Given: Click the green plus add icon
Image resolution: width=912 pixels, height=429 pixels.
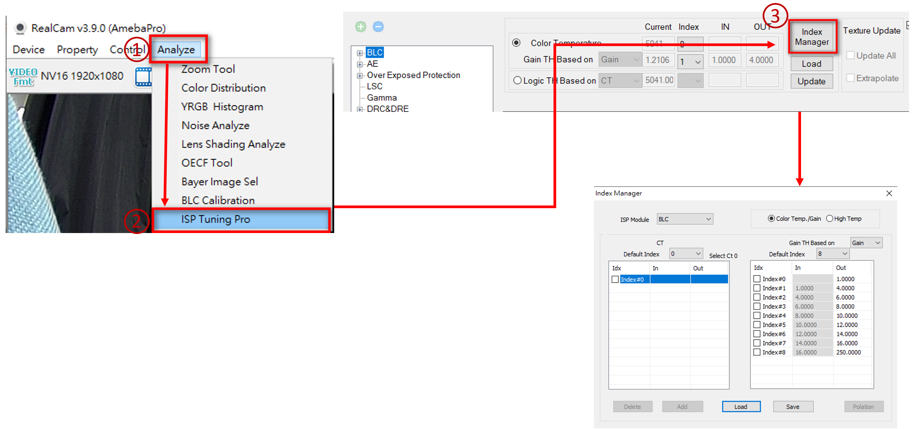Looking at the screenshot, I should 360,26.
